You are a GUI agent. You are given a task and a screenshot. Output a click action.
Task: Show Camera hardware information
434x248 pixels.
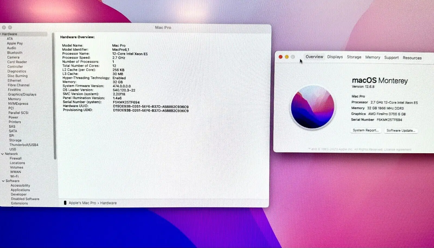pyautogui.click(x=13, y=57)
